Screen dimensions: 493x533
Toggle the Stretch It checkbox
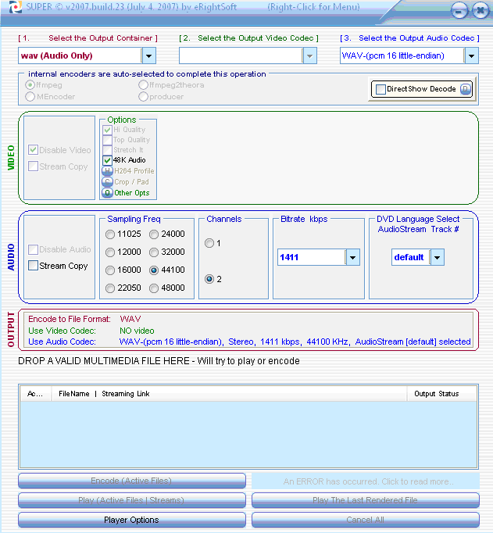(107, 150)
